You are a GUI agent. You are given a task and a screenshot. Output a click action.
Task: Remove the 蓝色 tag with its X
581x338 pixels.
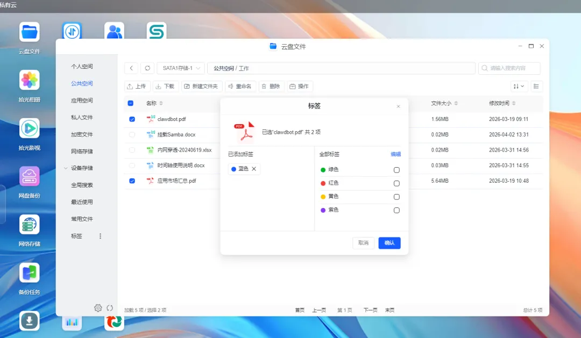click(254, 169)
